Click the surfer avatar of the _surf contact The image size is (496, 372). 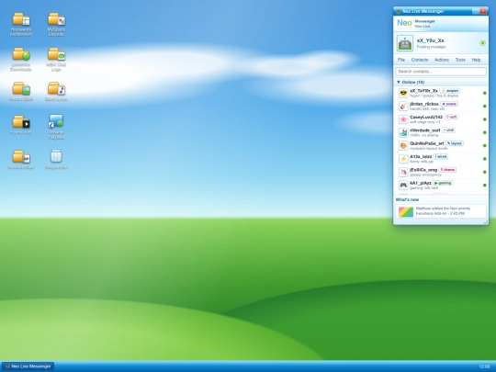click(403, 132)
